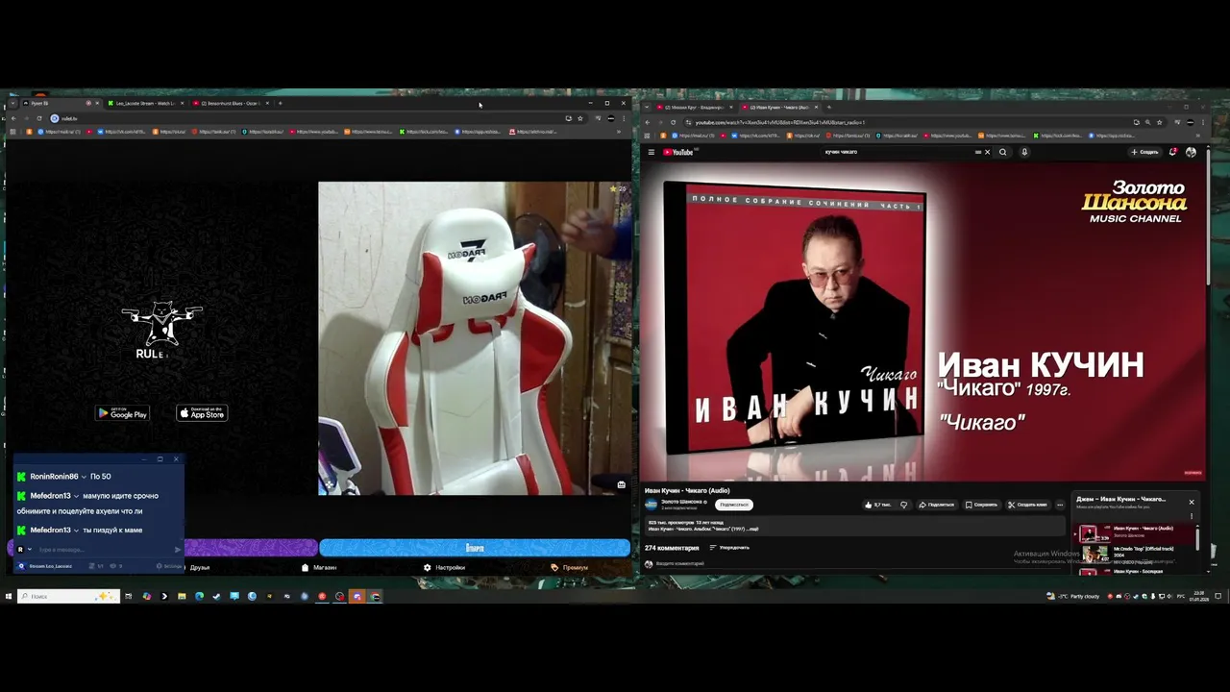This screenshot has width=1230, height=692.
Task: Open a new tab in YouTube browser window
Action: pyautogui.click(x=829, y=107)
